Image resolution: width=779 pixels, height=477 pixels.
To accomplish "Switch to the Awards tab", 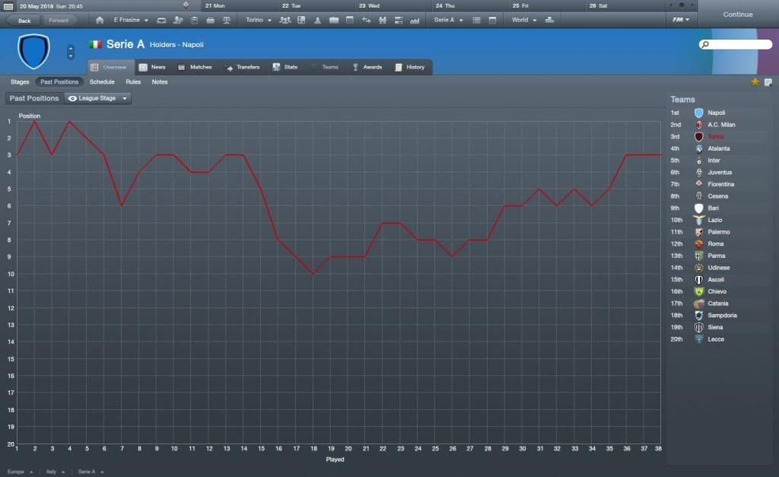I will click(x=367, y=67).
